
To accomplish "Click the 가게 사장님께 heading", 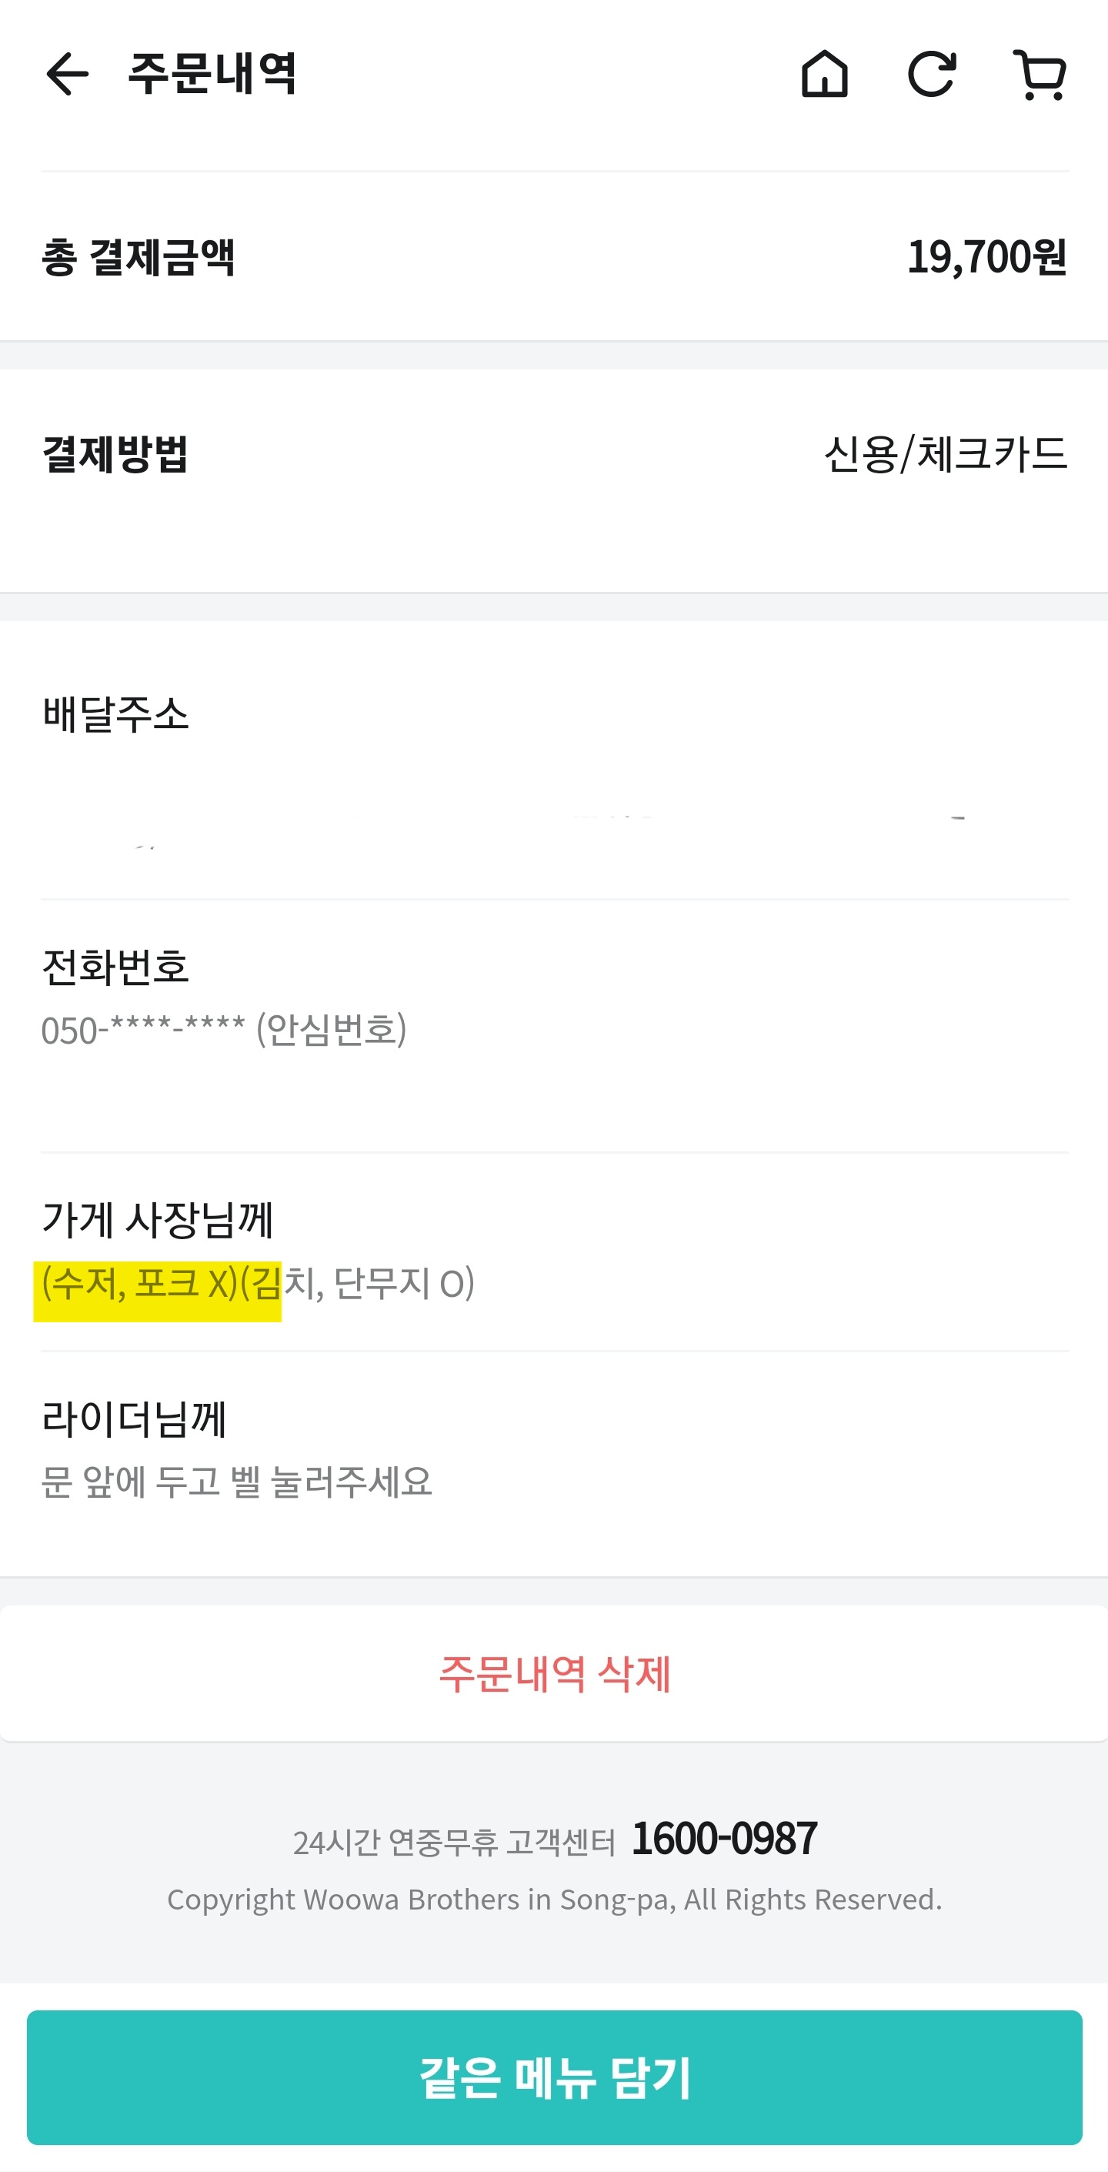I will [158, 1219].
